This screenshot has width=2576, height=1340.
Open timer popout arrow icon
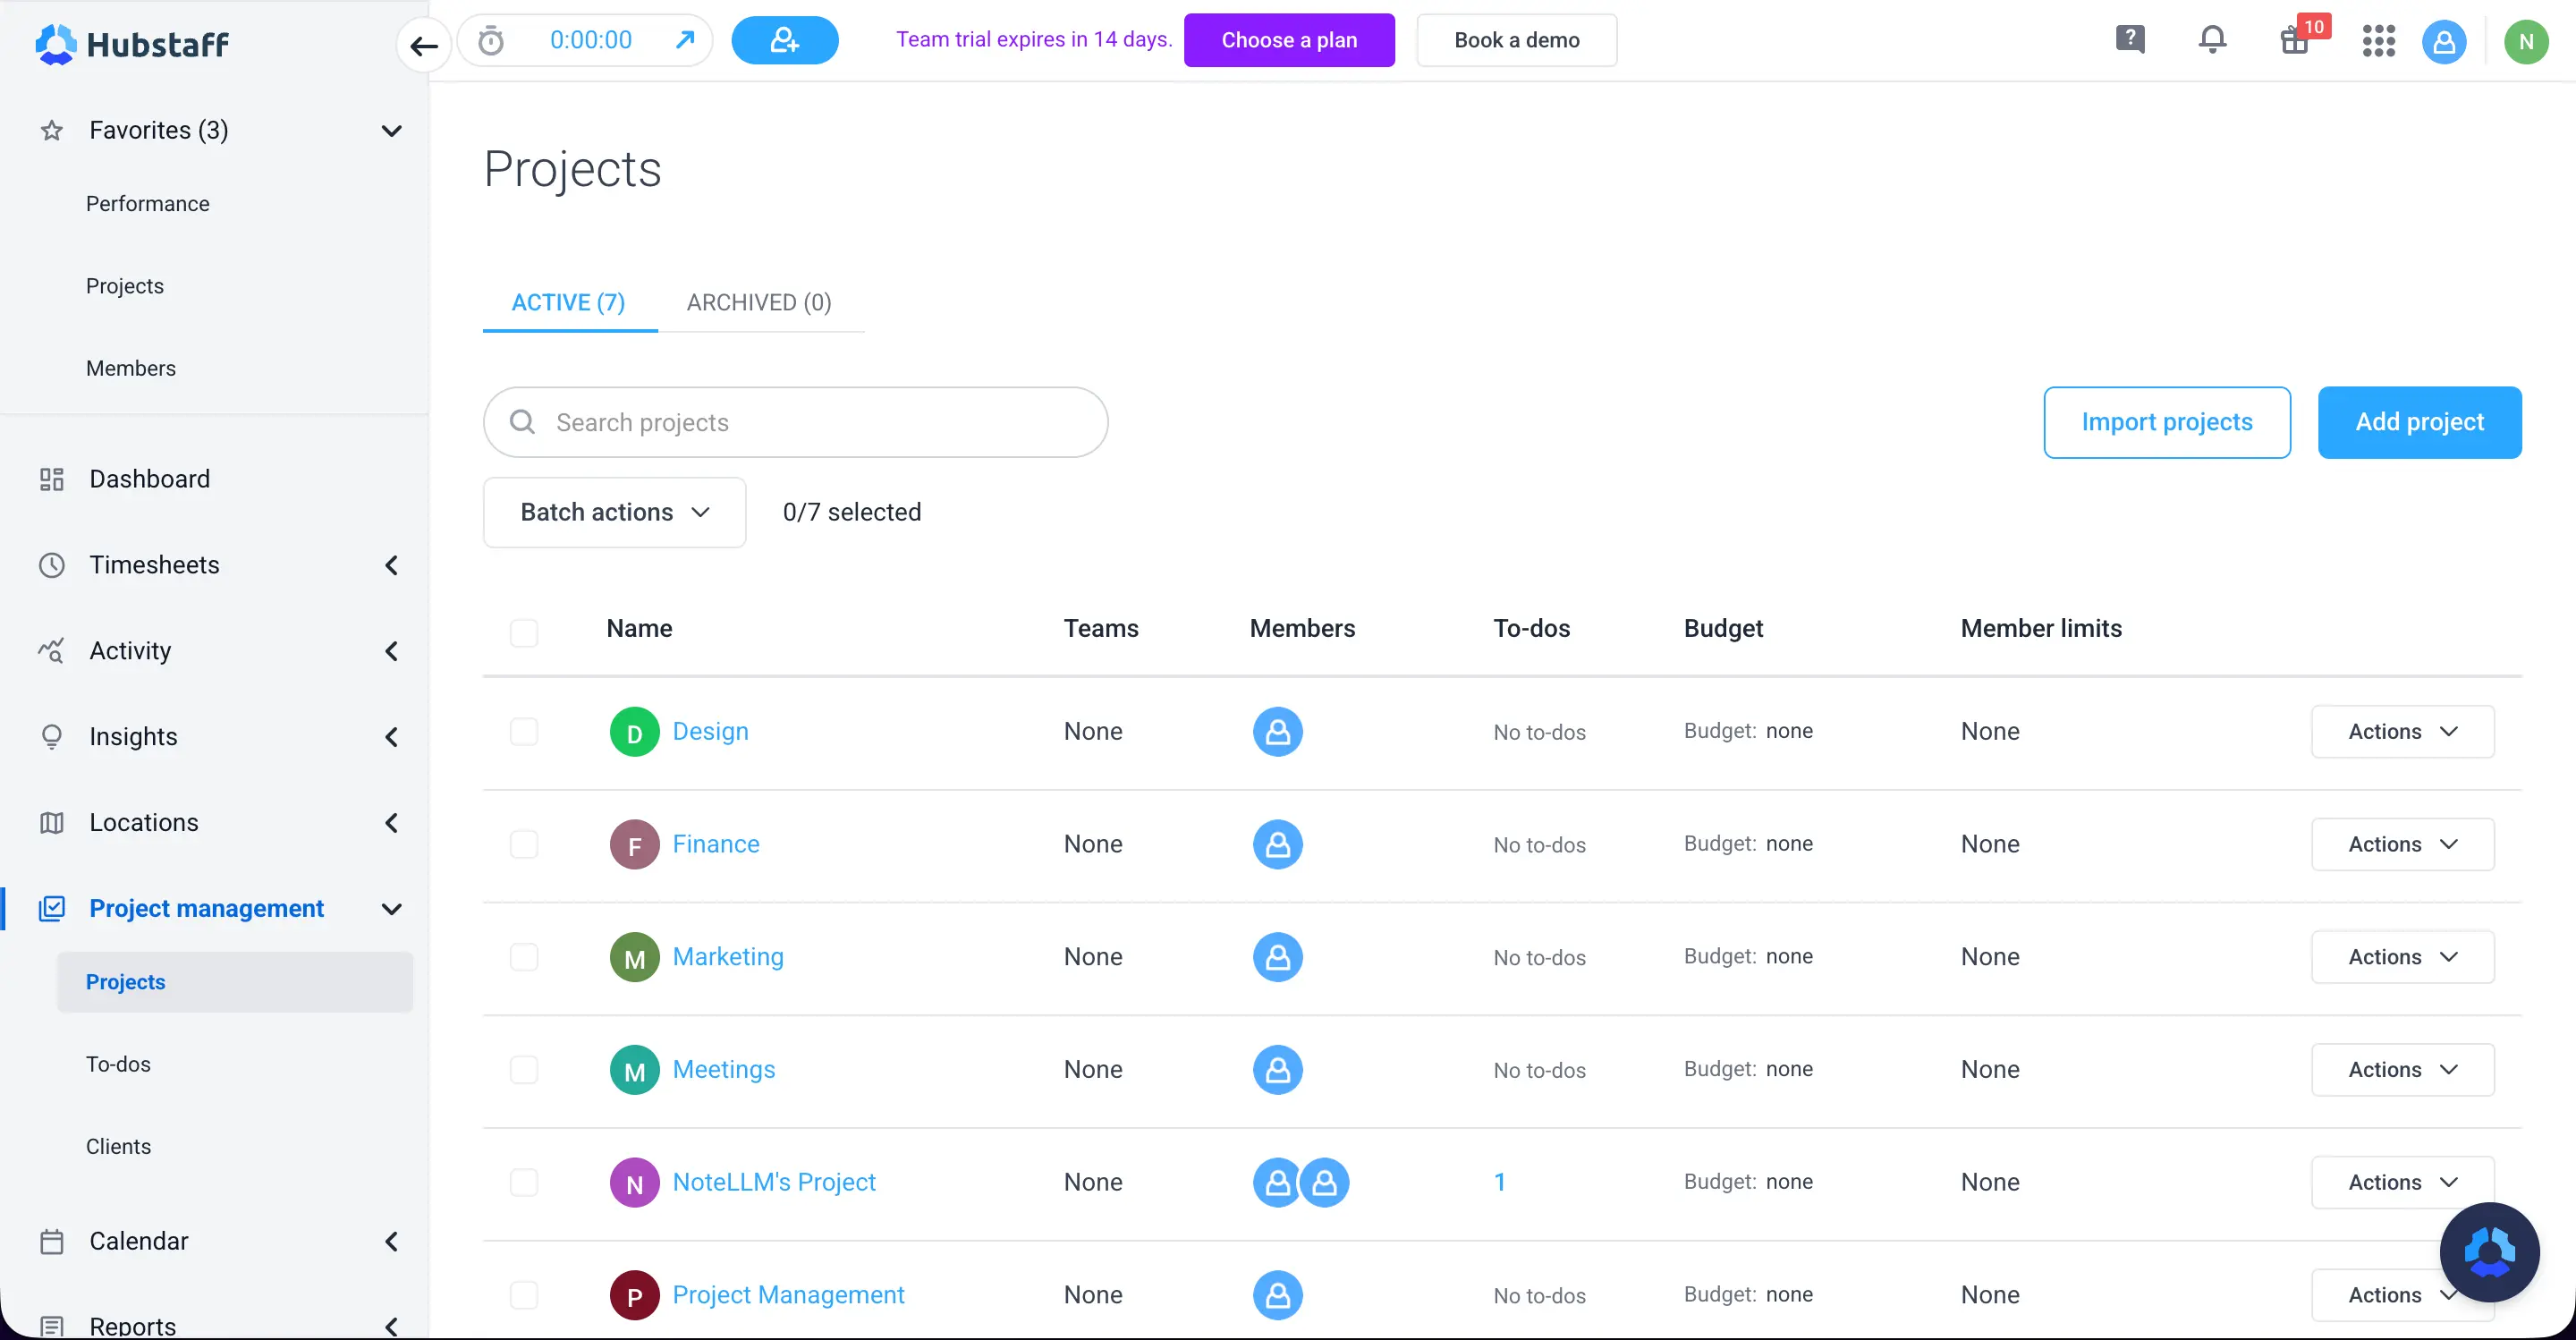click(x=685, y=40)
